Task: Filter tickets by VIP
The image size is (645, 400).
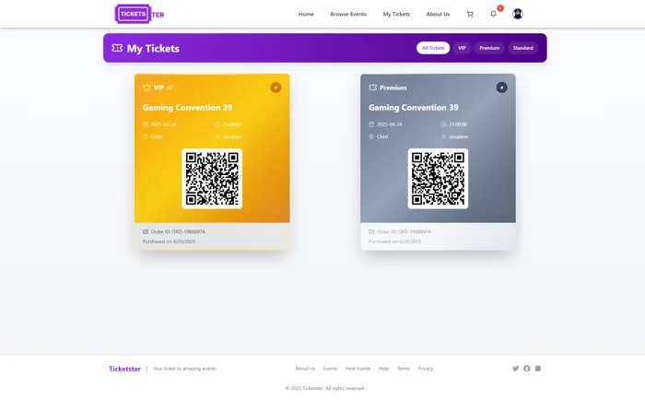Action: click(x=462, y=48)
